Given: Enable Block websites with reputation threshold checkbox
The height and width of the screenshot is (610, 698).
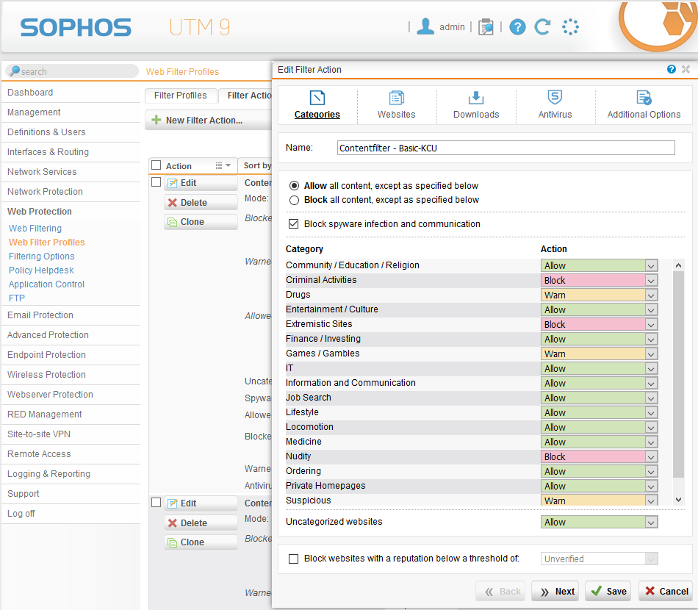Looking at the screenshot, I should [x=293, y=559].
